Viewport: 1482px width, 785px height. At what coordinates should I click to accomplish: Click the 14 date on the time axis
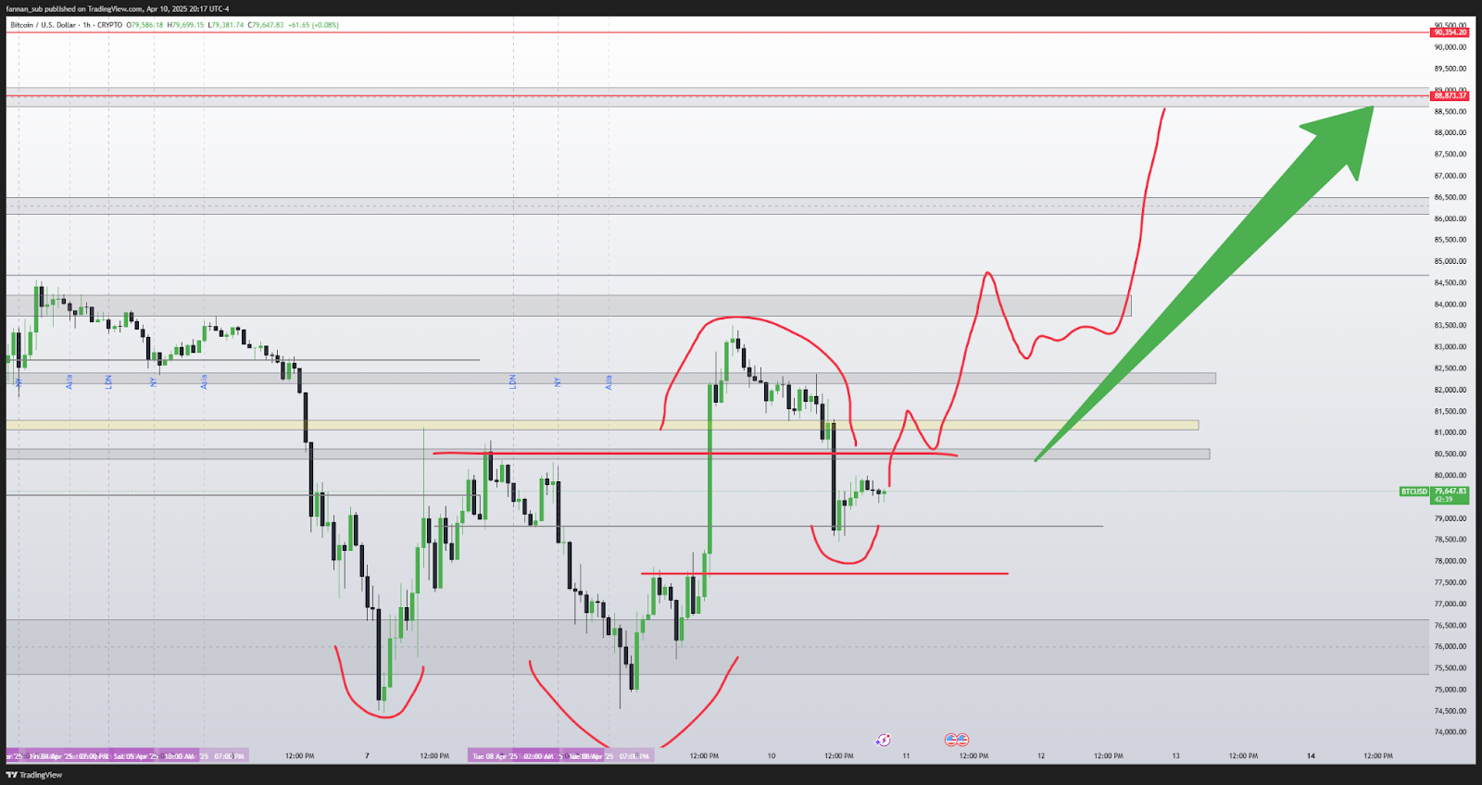point(1311,756)
